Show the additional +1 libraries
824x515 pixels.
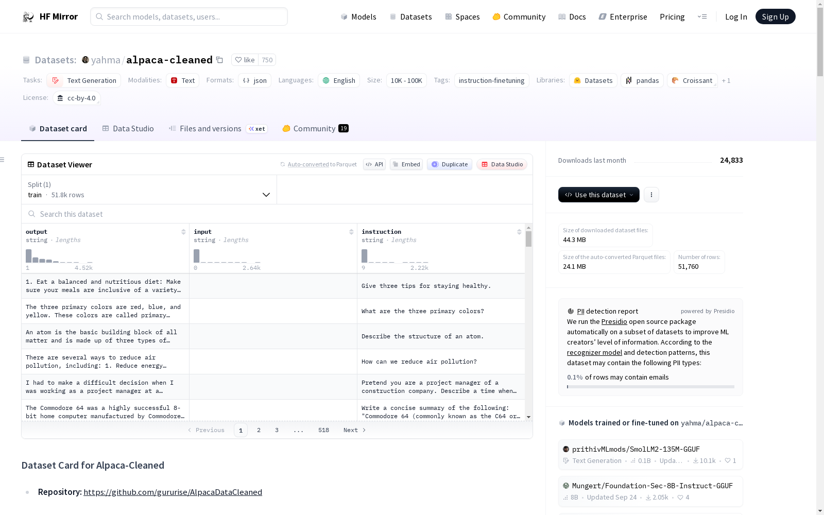tap(726, 80)
